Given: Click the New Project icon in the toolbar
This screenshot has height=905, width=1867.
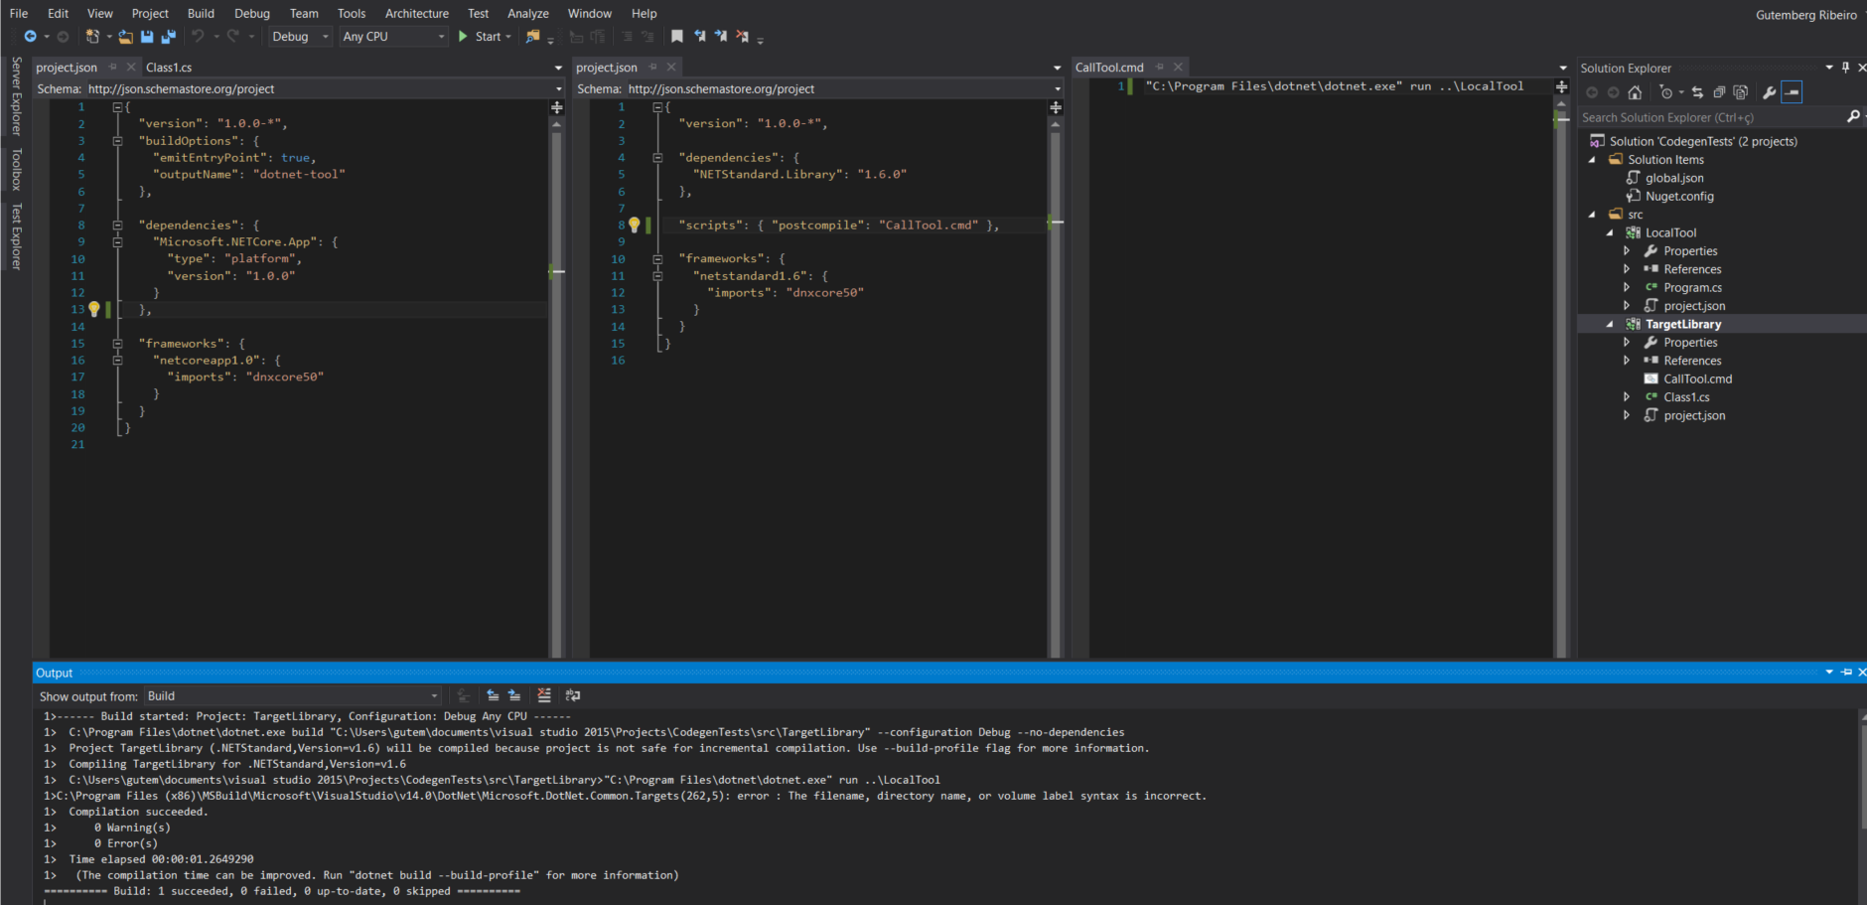Looking at the screenshot, I should pos(92,37).
